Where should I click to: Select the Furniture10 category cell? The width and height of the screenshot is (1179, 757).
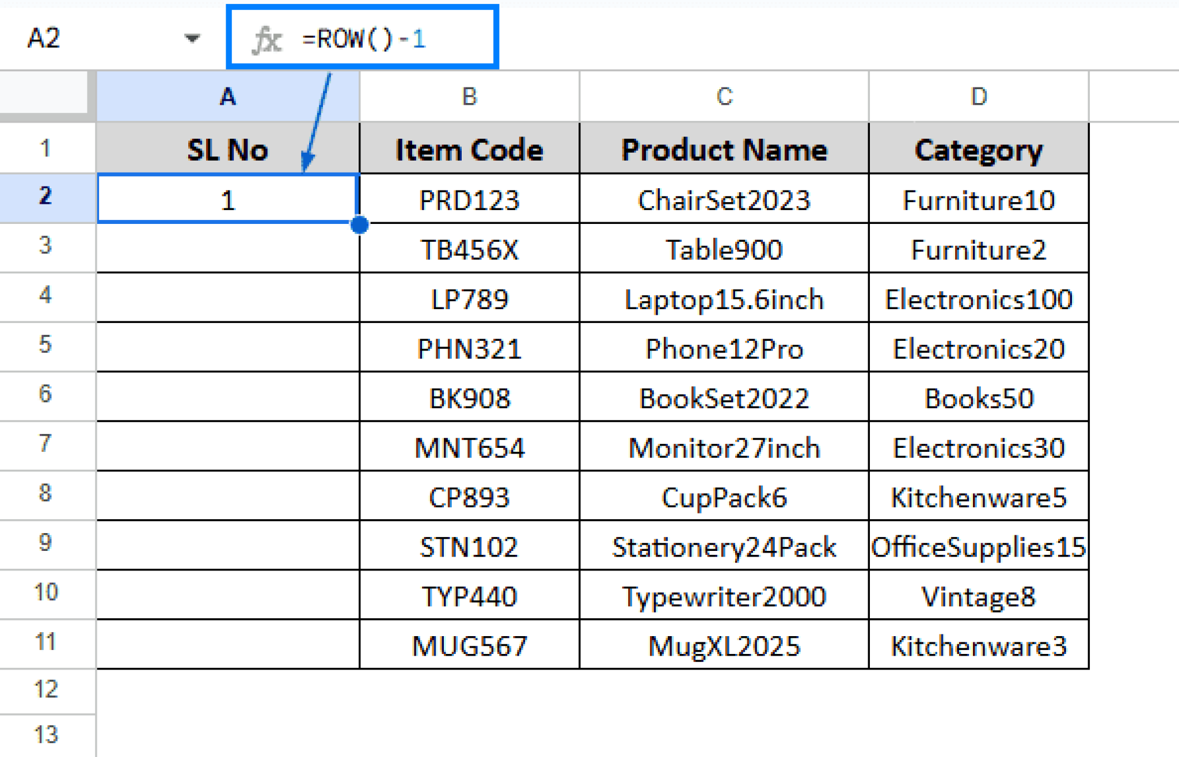[979, 199]
